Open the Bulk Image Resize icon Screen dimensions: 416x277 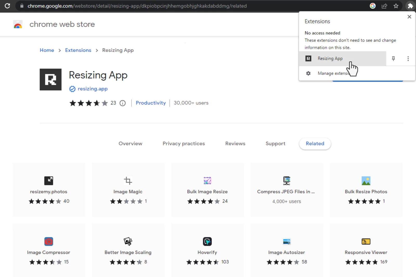click(x=207, y=181)
